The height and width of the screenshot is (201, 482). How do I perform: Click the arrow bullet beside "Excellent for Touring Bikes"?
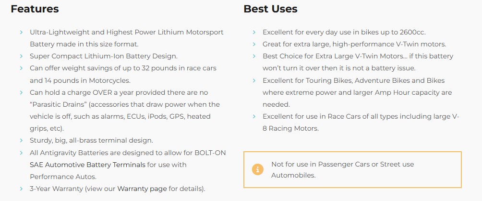[x=254, y=80]
